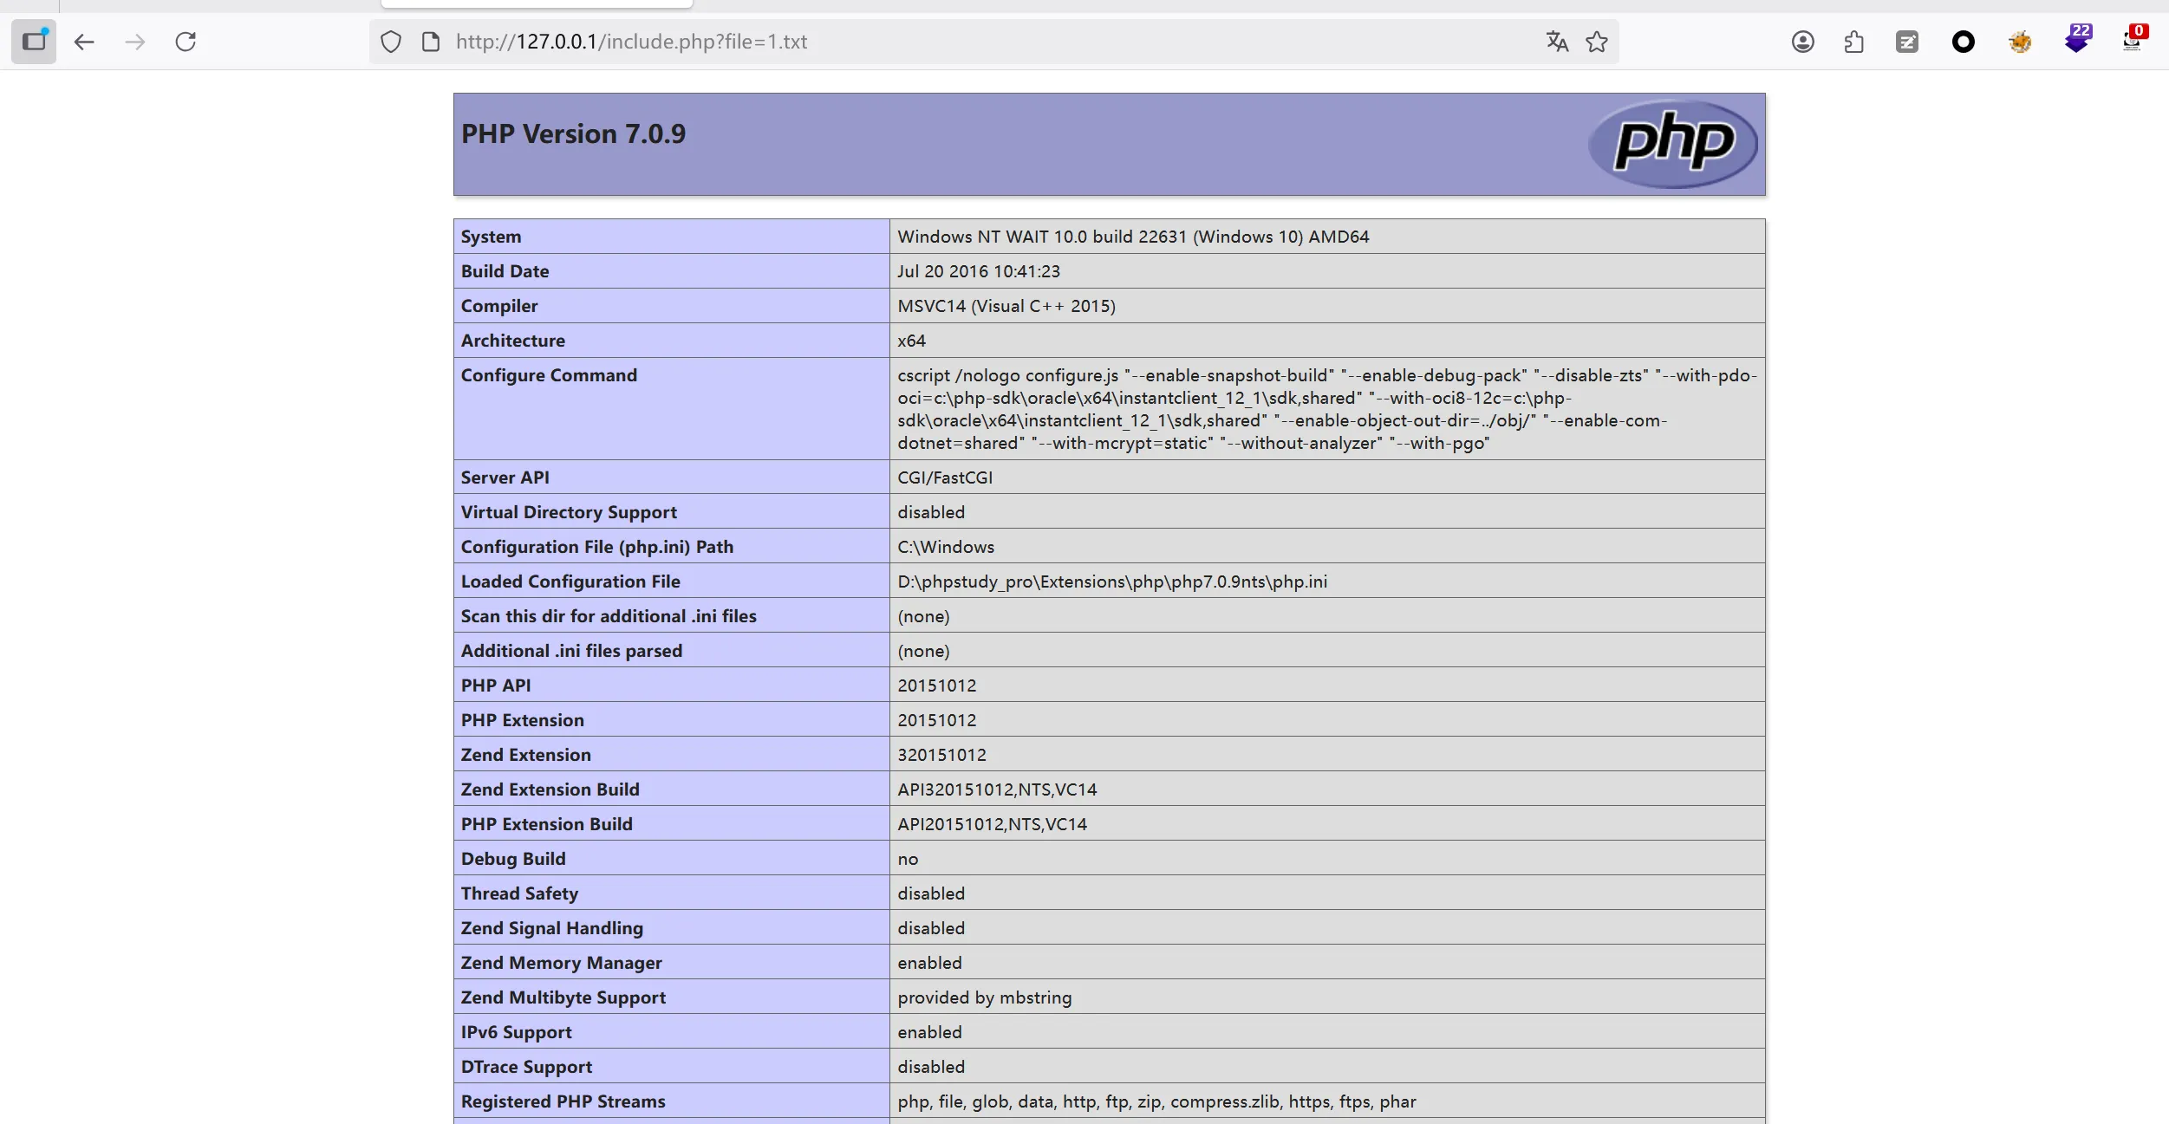Click the browser back arrow
The width and height of the screenshot is (2169, 1124).
[84, 42]
